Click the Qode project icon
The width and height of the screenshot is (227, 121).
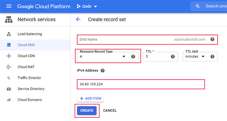click(78, 6)
